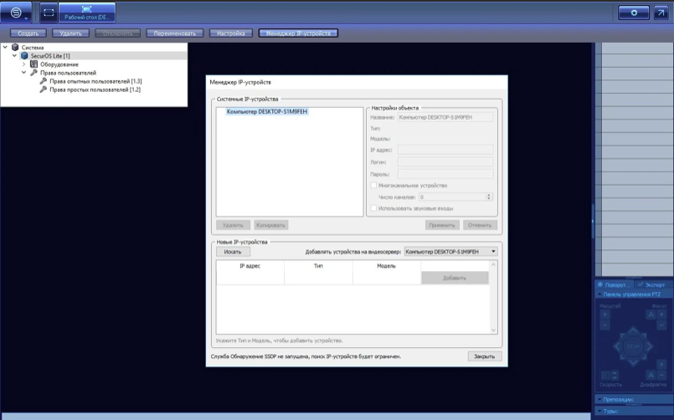This screenshot has width=674, height=420.
Task: Open the video server dropdown
Action: click(451, 252)
